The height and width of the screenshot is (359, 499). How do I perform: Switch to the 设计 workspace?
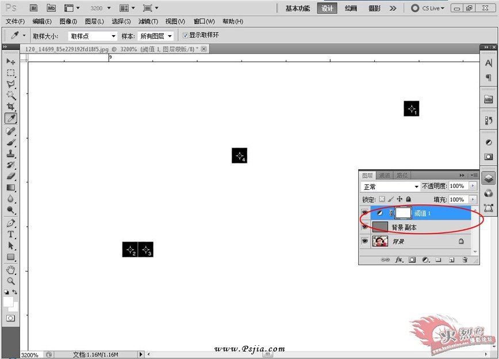[x=327, y=8]
